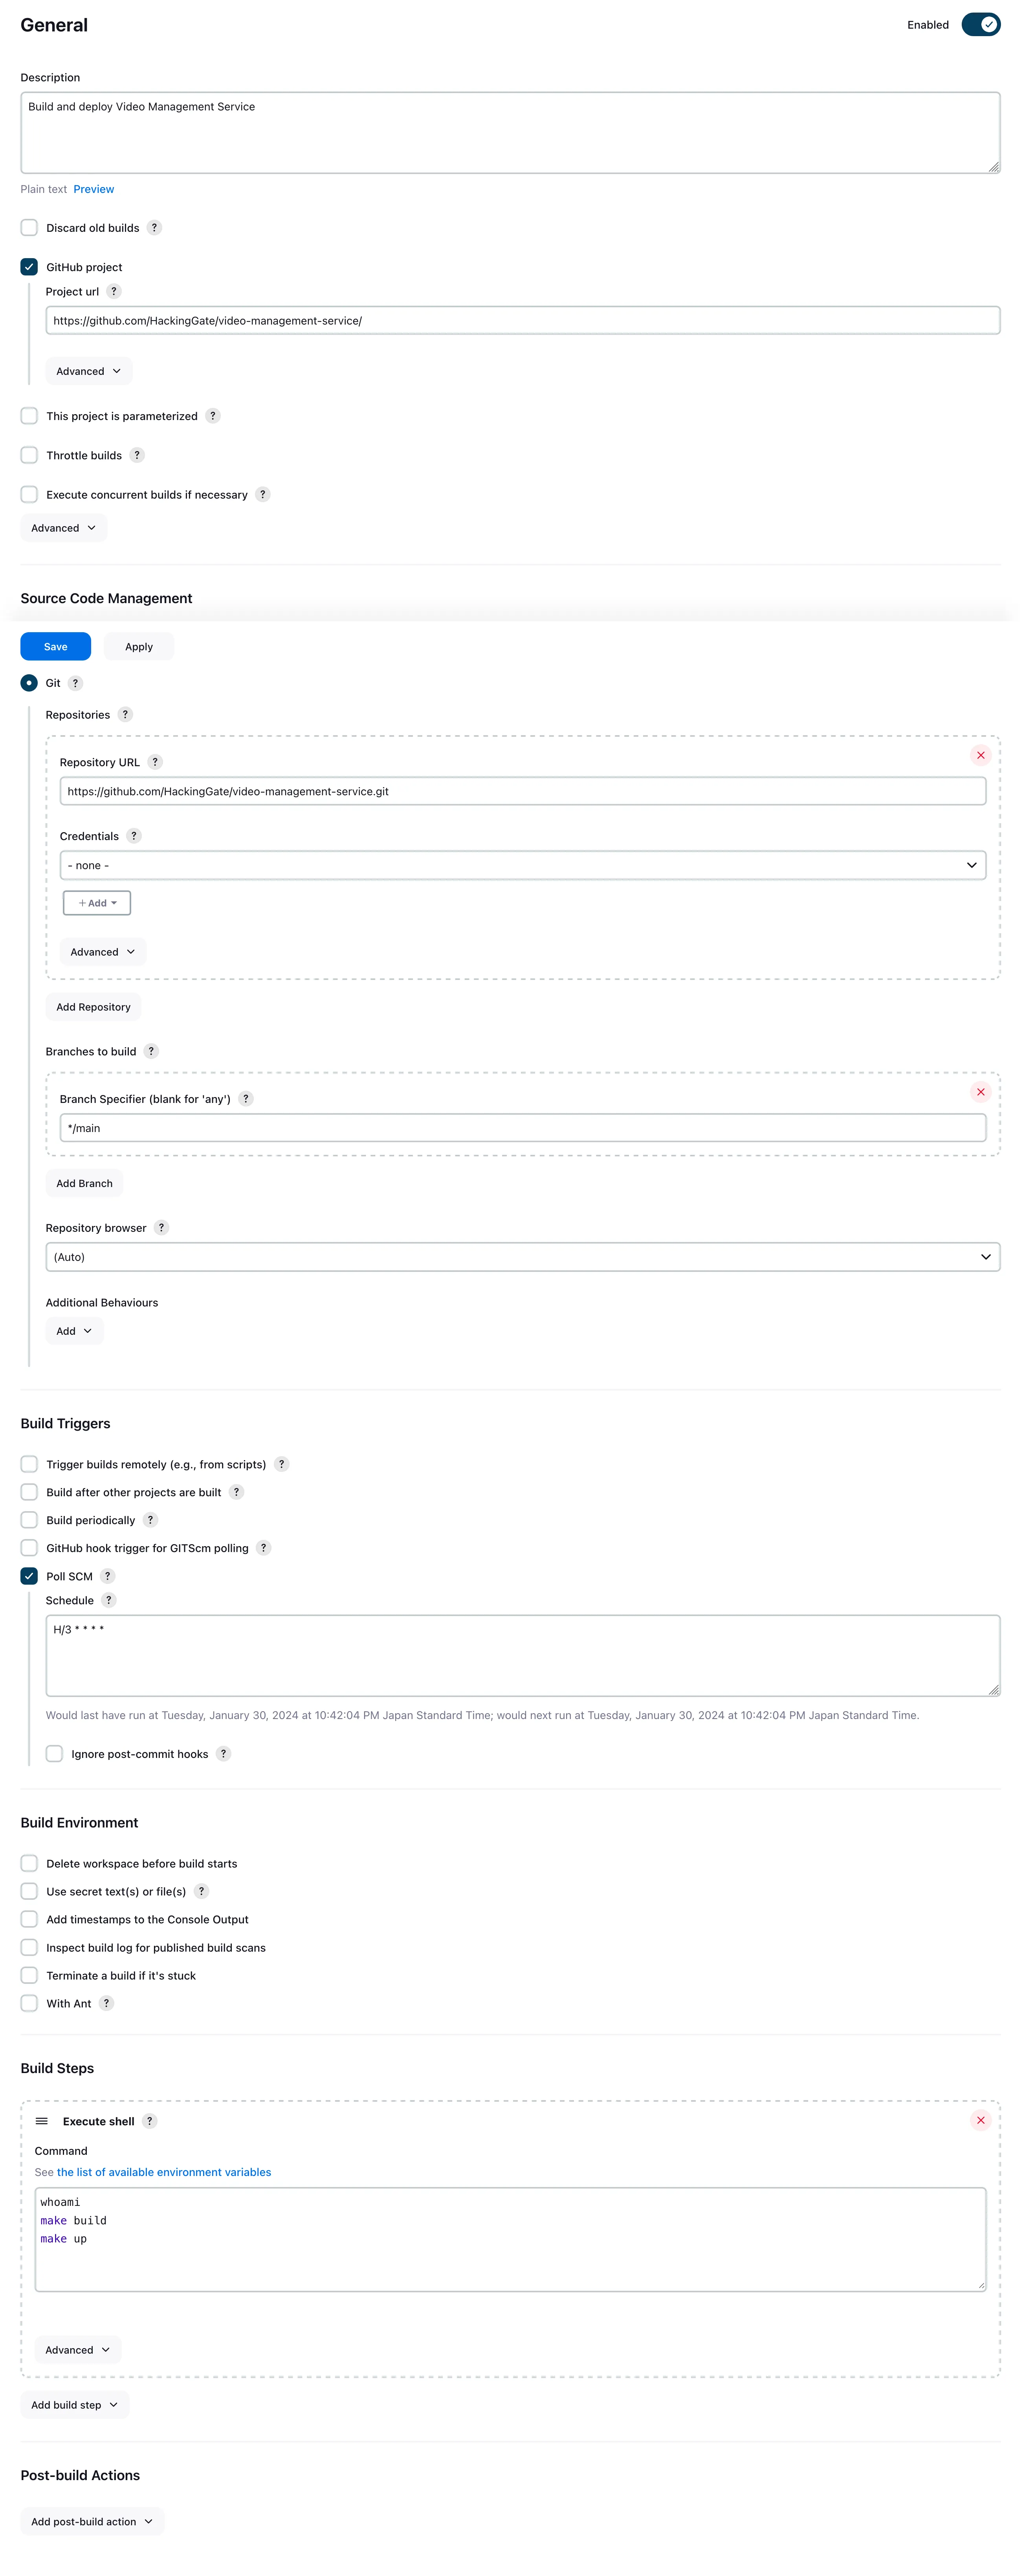Show help for Branches to build
The width and height of the screenshot is (1023, 2576).
(151, 1051)
